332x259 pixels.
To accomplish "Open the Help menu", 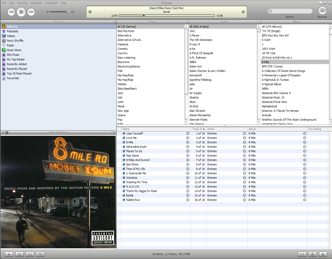I will (x=64, y=3).
